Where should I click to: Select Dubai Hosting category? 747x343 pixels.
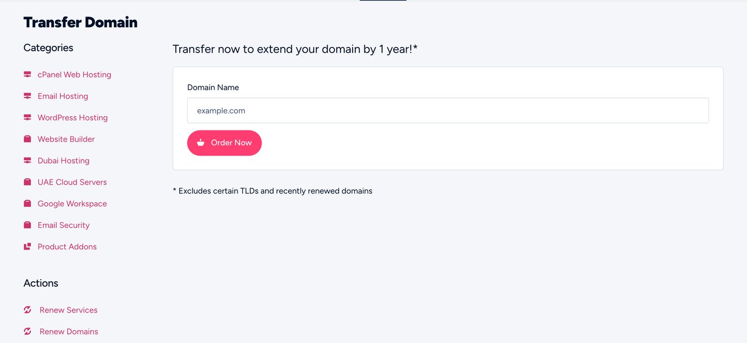pos(63,160)
